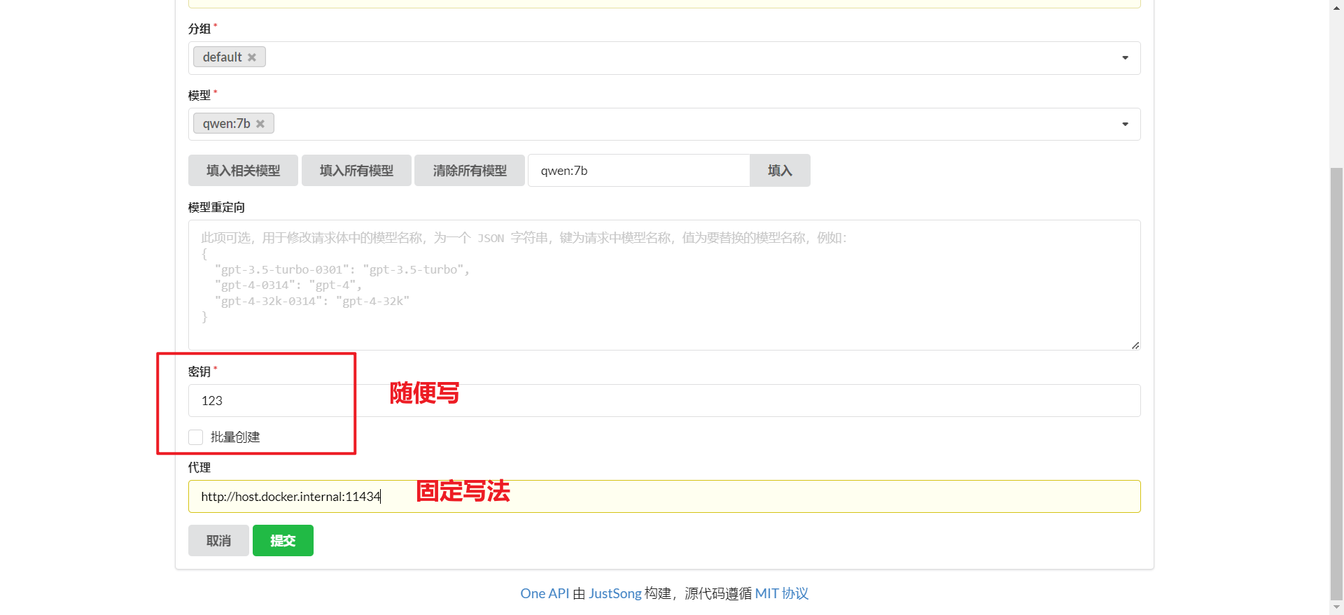Click the 填入所有模型 button
1344x615 pixels.
click(x=356, y=171)
